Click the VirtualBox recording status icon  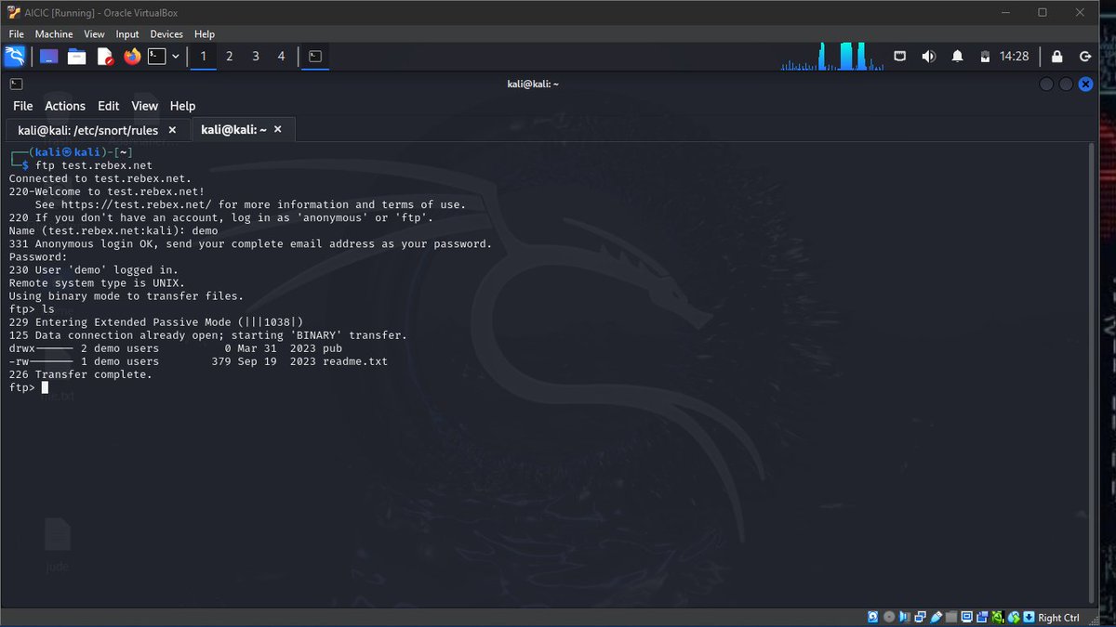pyautogui.click(x=982, y=617)
